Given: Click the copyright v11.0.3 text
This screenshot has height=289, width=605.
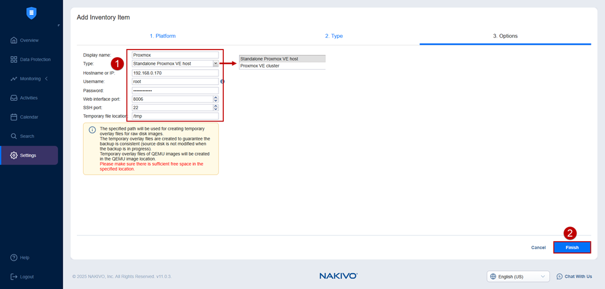Looking at the screenshot, I should (122, 277).
